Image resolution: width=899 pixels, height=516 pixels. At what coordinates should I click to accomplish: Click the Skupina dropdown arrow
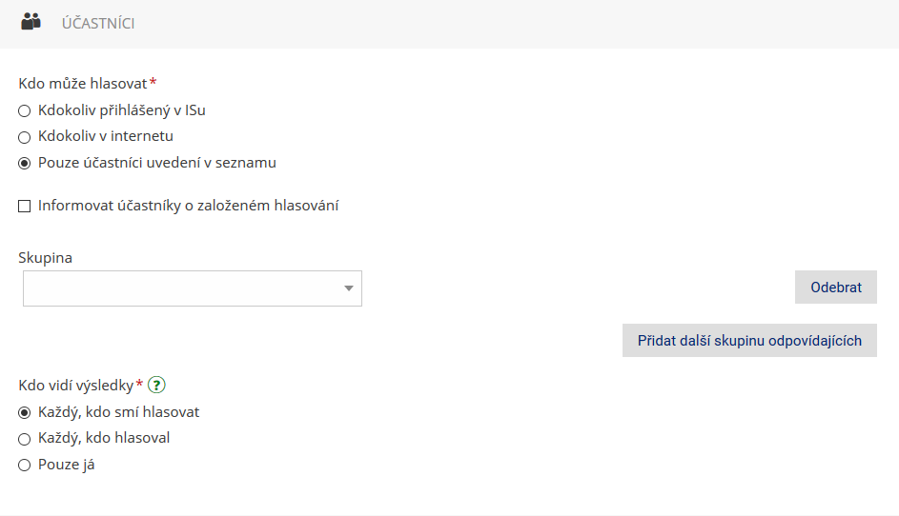coord(349,288)
